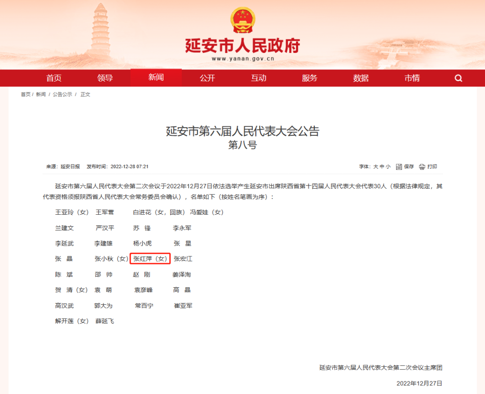The image size is (485, 394).
Task: Set font size to small (小)
Action: 388,167
